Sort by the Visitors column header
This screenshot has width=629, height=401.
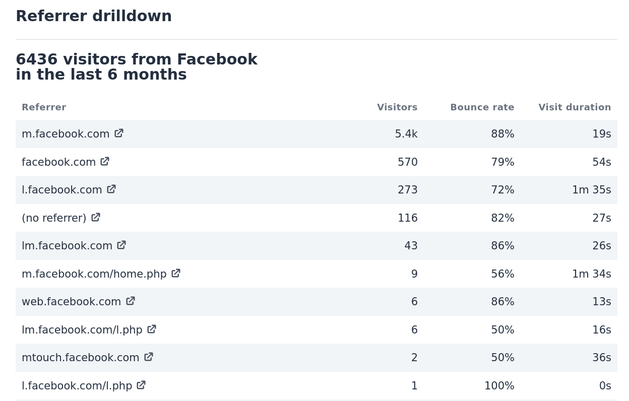click(397, 107)
